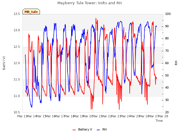Click the 70 right axis tick
This screenshot has height=135, width=180.
(167, 51)
